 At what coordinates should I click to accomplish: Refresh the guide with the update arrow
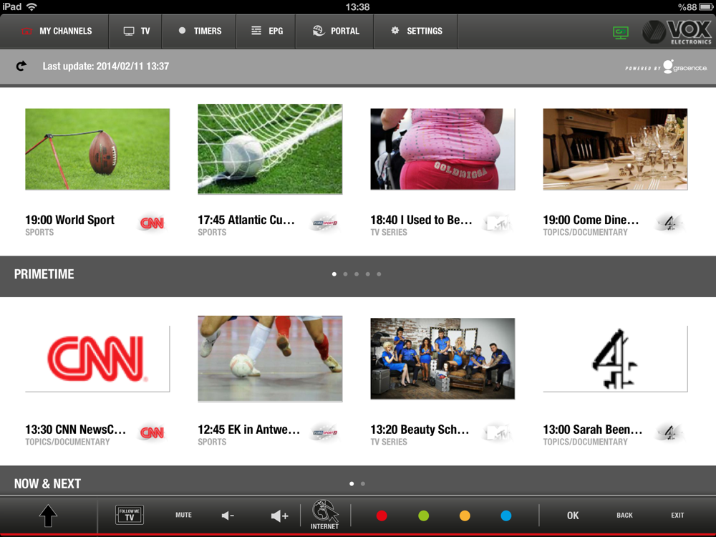click(x=21, y=66)
